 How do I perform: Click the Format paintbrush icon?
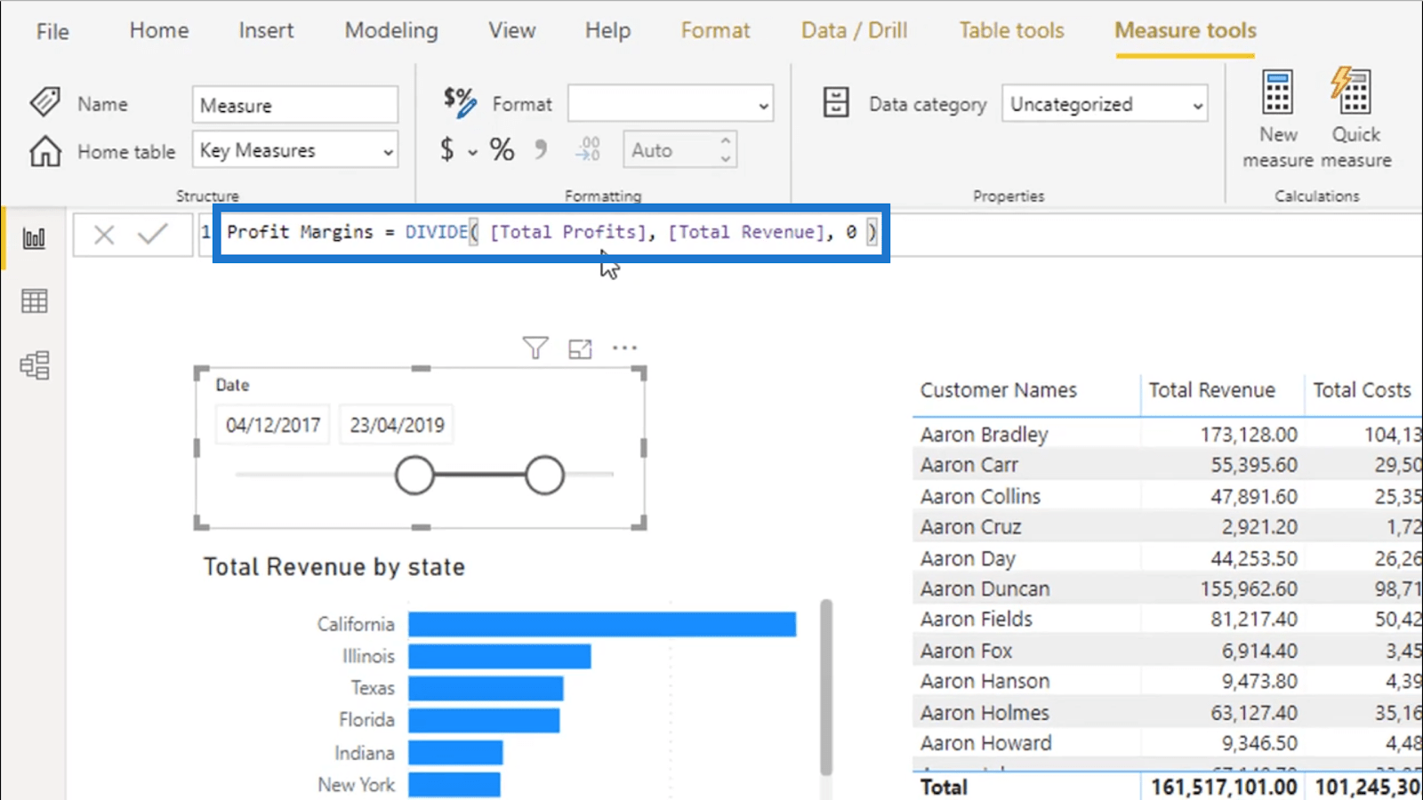pyautogui.click(x=460, y=102)
